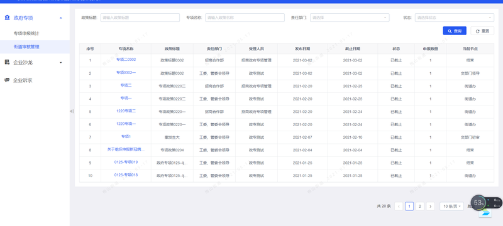
Task: Click 2021-02-04 publish date in row 8
Action: [302, 150]
